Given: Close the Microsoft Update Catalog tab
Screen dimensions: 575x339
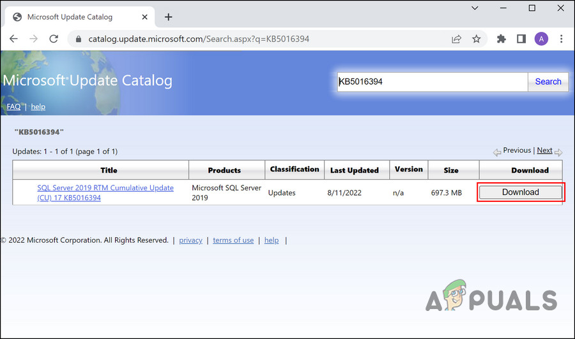Looking at the screenshot, I should coord(144,17).
